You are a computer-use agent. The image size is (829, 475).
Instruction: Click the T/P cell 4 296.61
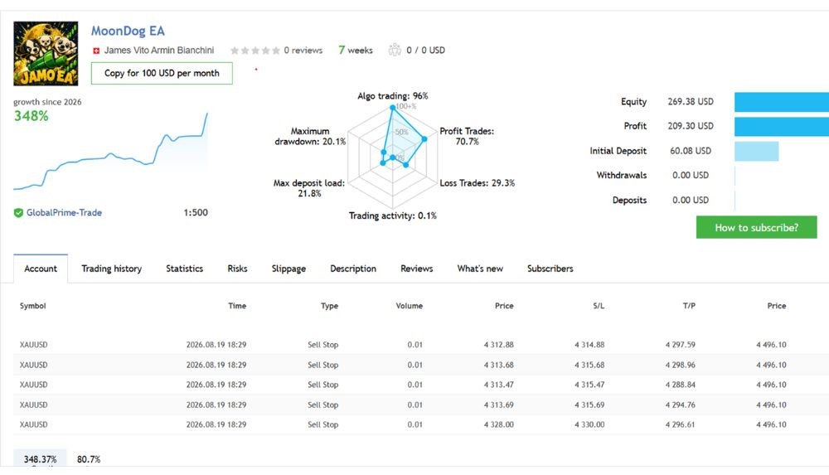[x=681, y=424]
